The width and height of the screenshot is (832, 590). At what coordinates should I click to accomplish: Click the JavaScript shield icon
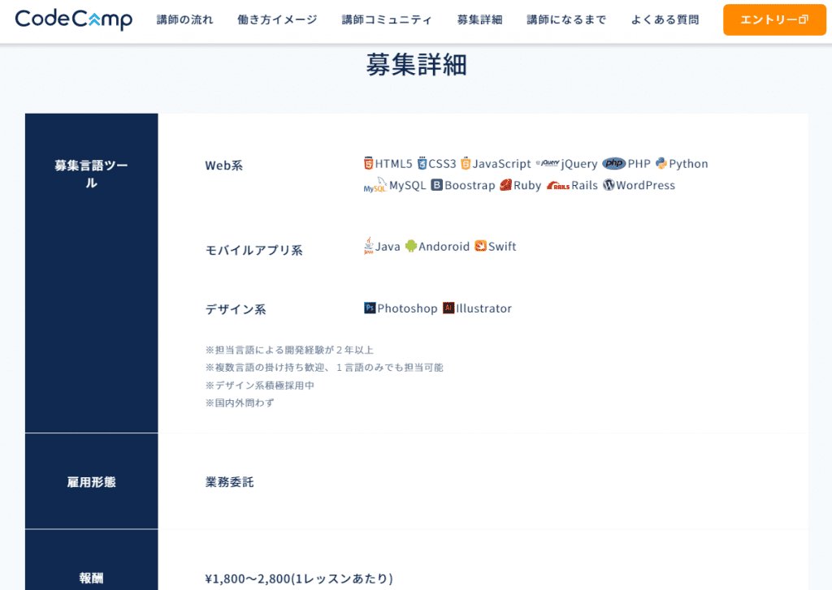coord(466,163)
